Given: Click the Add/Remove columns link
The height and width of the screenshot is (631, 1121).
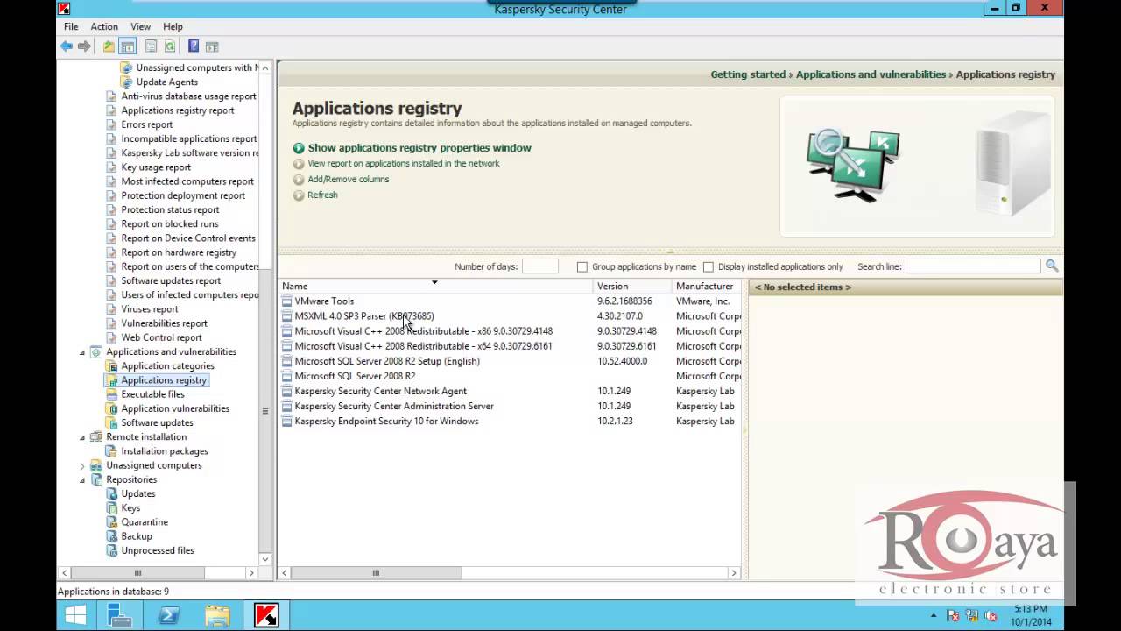Looking at the screenshot, I should pos(349,180).
